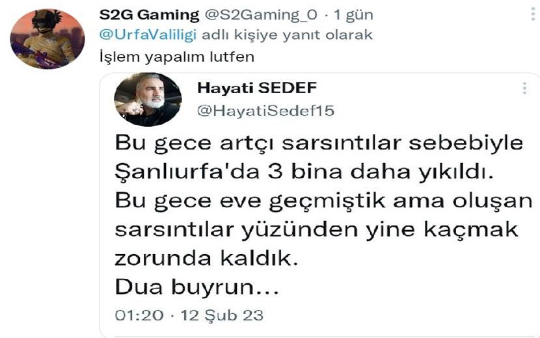The height and width of the screenshot is (338, 540).
Task: Click the 01:20 time on quoted tweet
Action: click(x=139, y=315)
